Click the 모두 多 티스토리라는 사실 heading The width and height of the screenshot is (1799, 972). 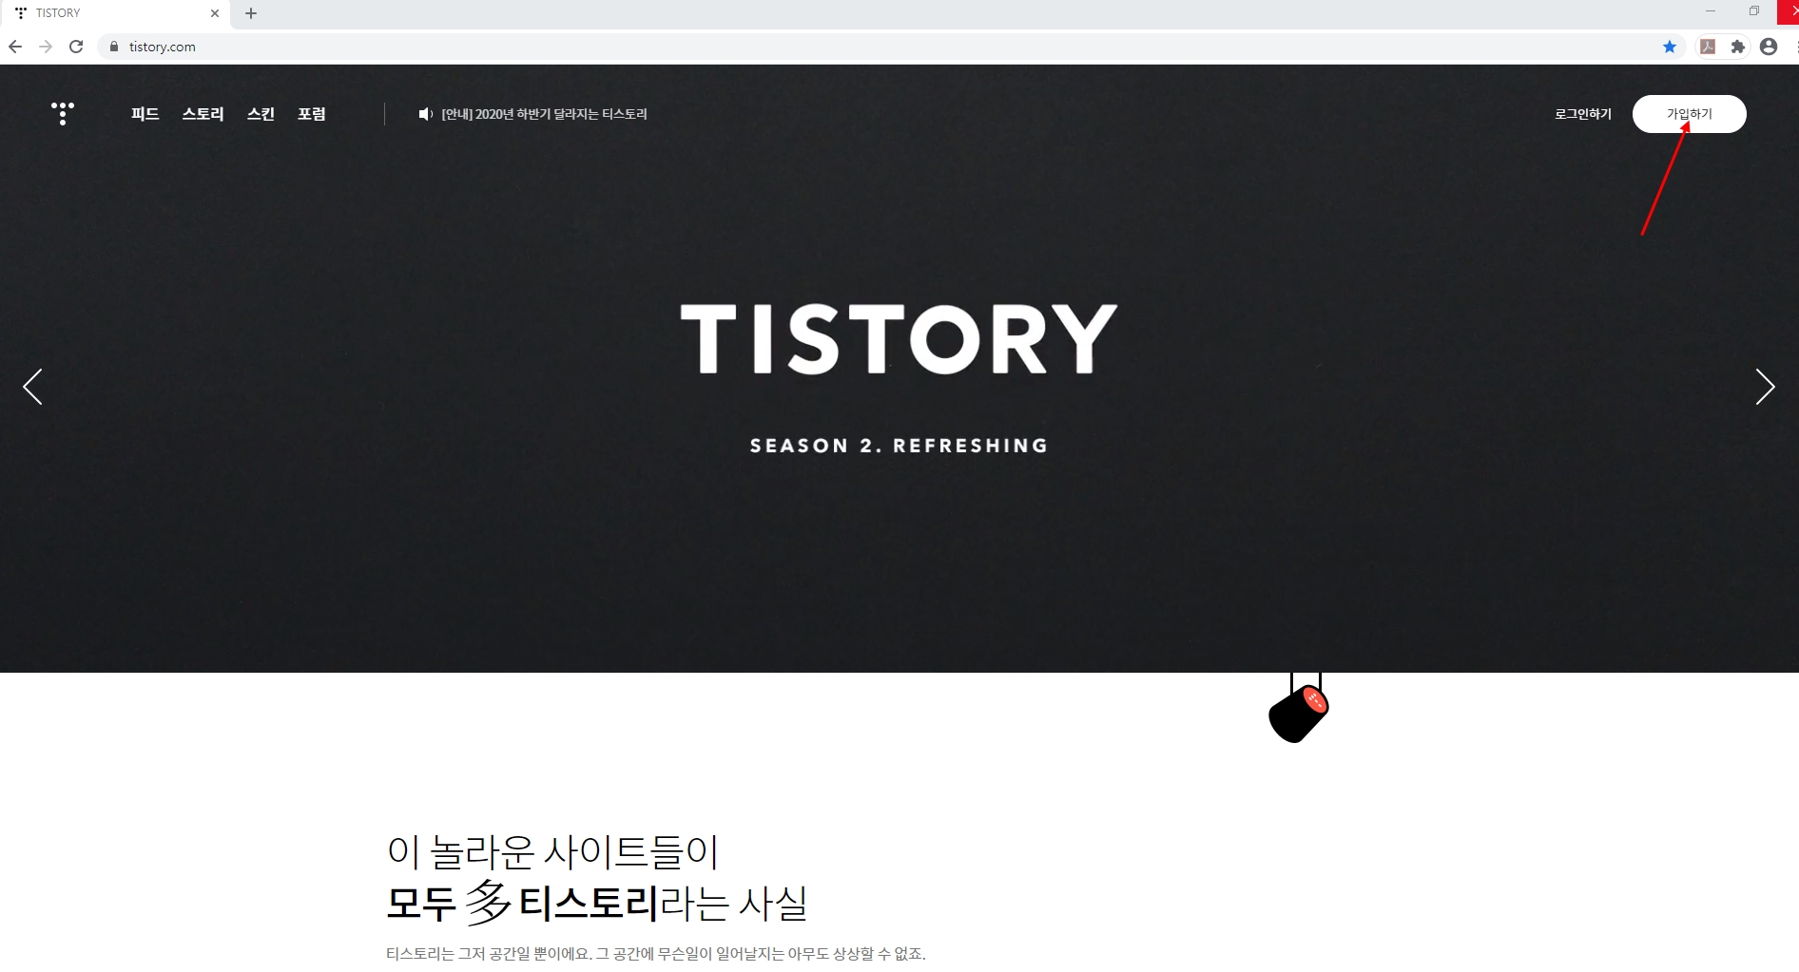pos(597,903)
